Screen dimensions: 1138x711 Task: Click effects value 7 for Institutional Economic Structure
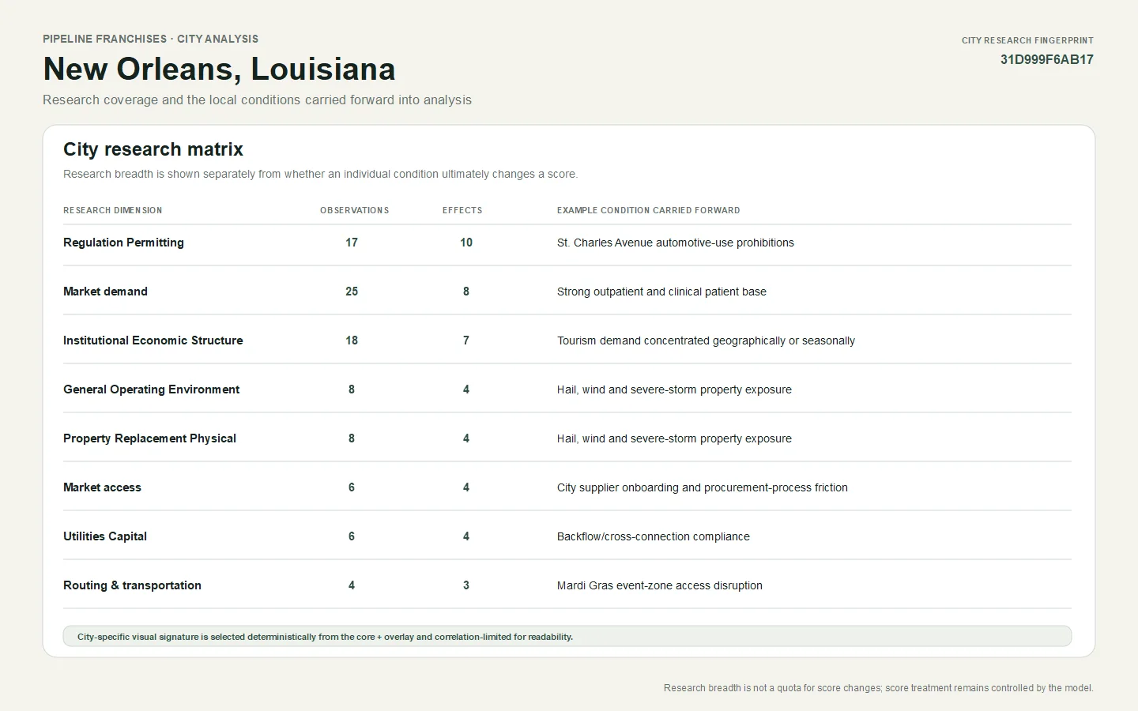(466, 340)
